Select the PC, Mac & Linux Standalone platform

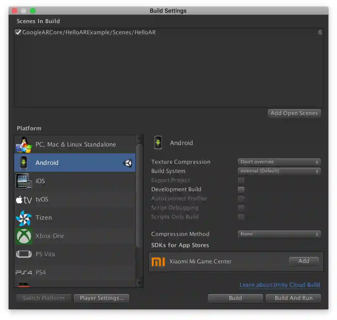click(x=75, y=145)
